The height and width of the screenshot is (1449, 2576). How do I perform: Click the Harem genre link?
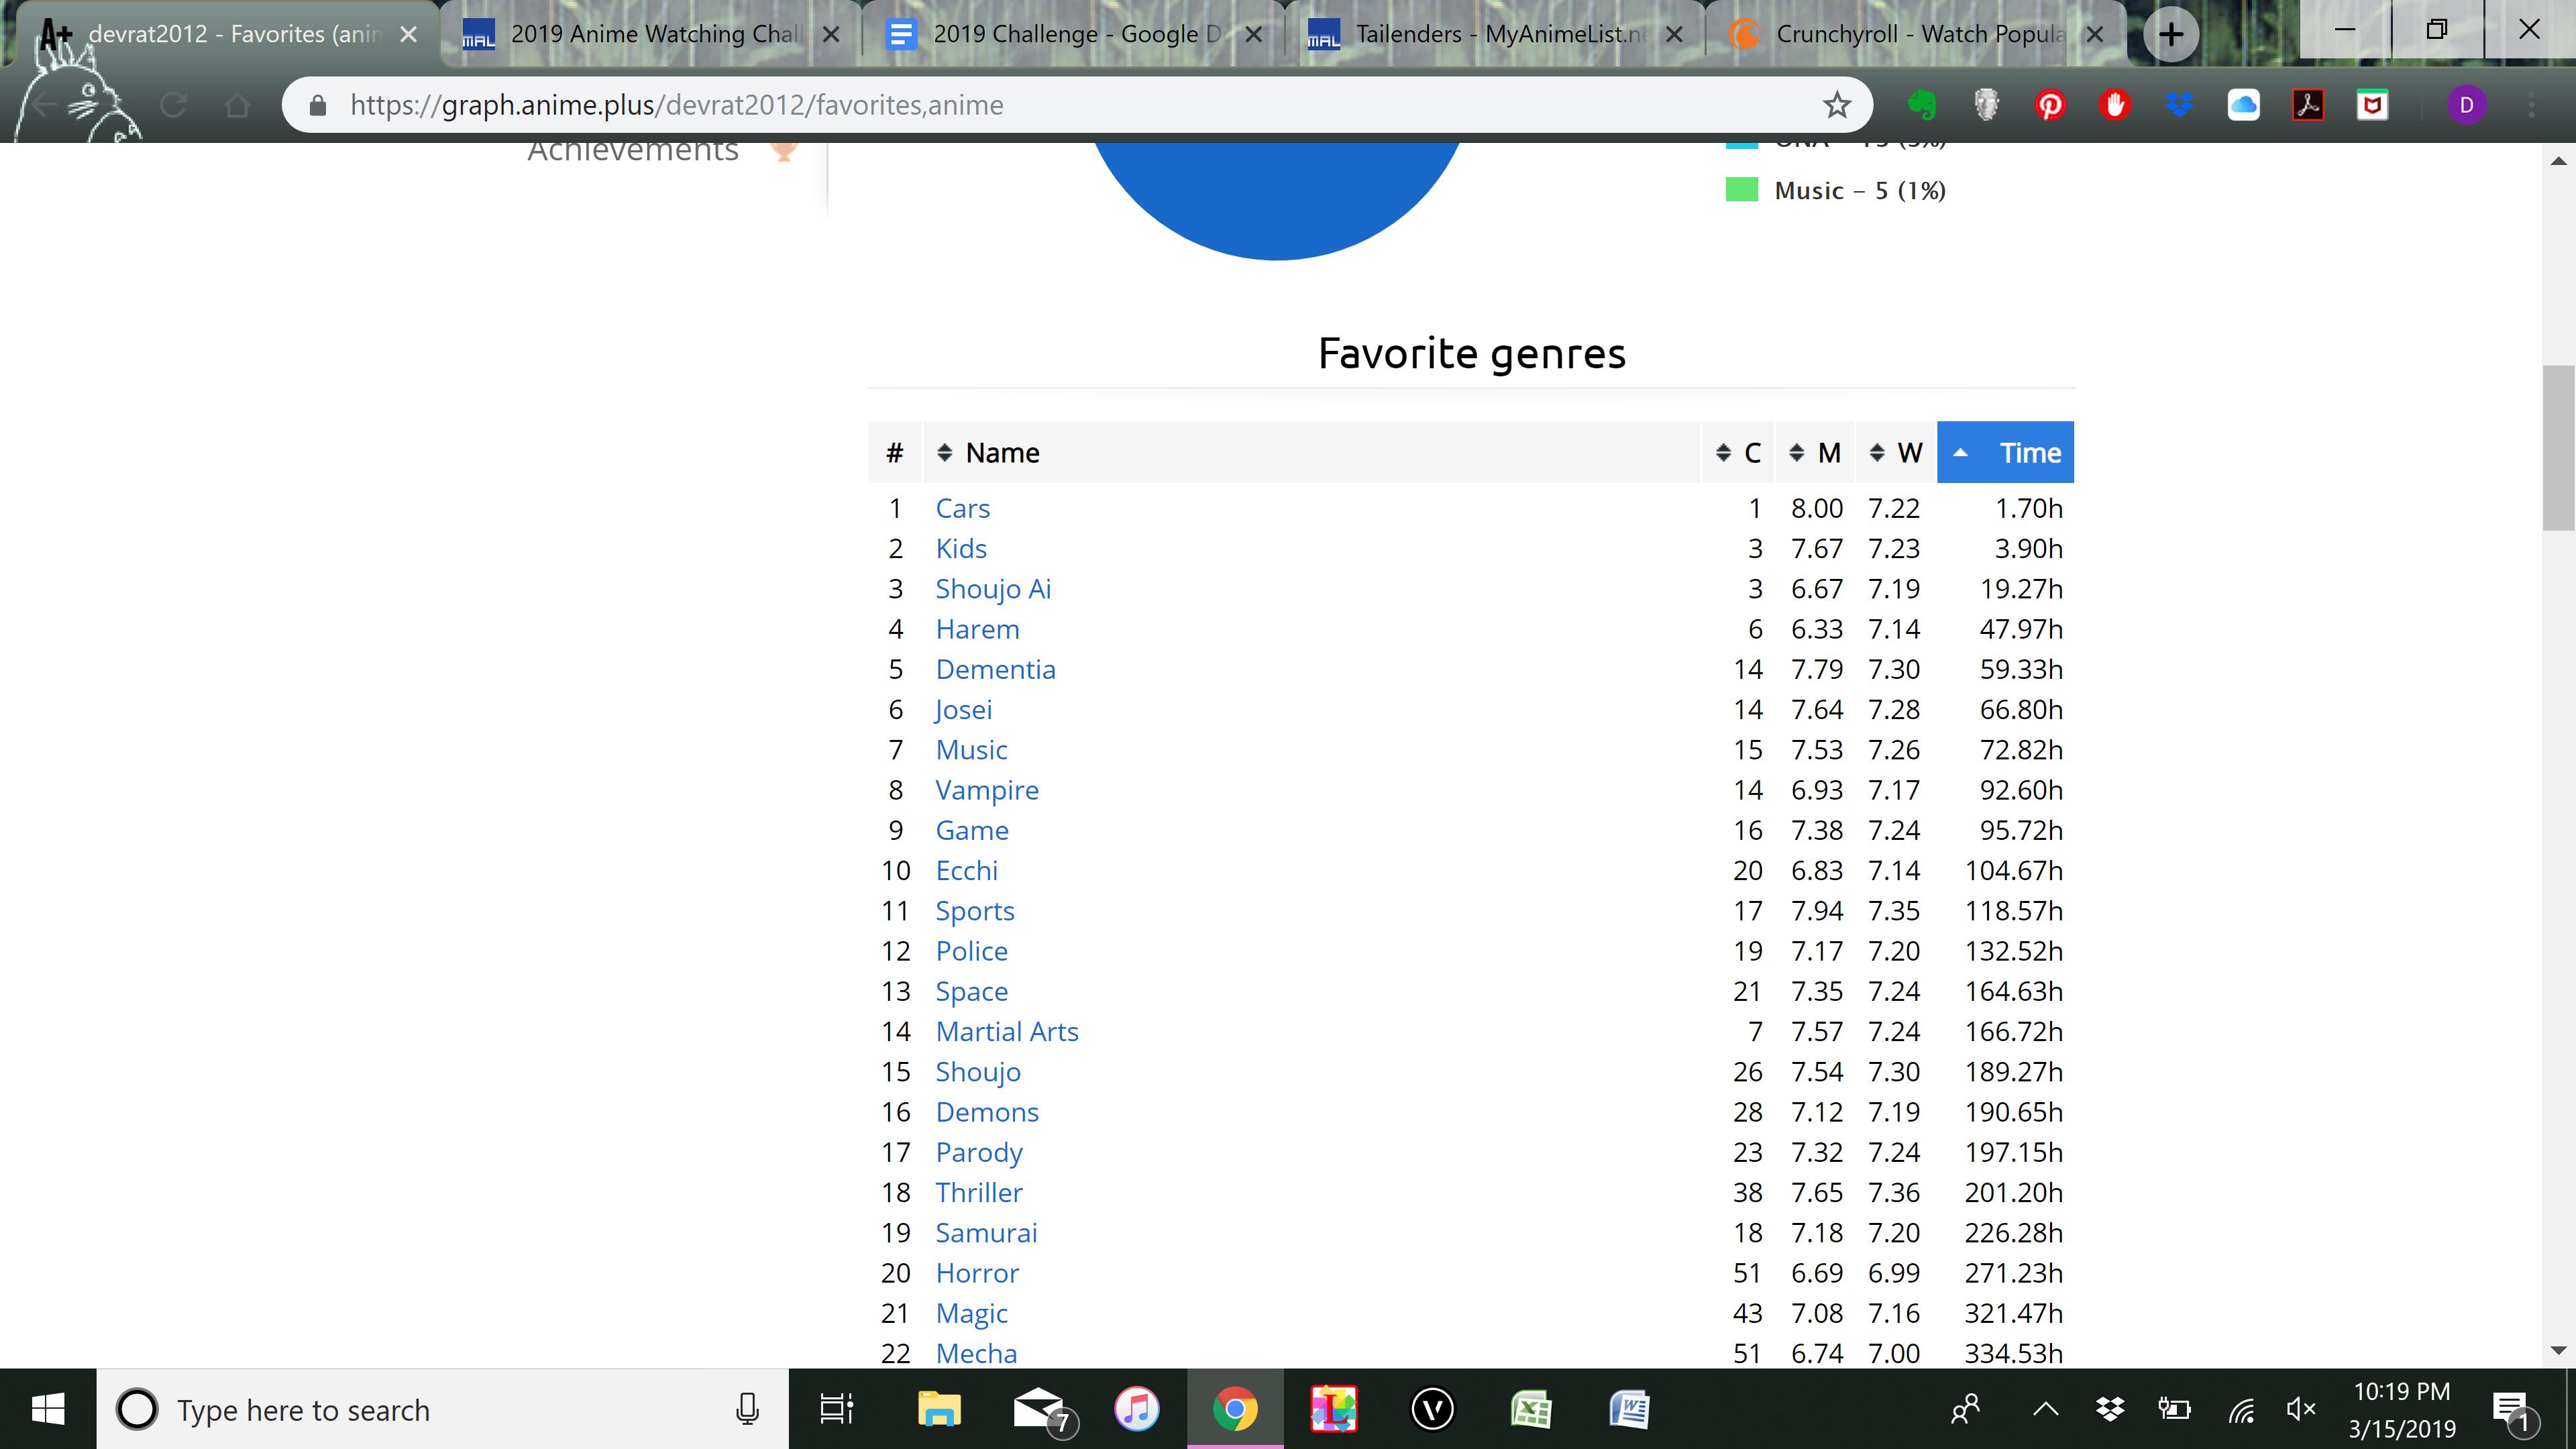(x=977, y=628)
